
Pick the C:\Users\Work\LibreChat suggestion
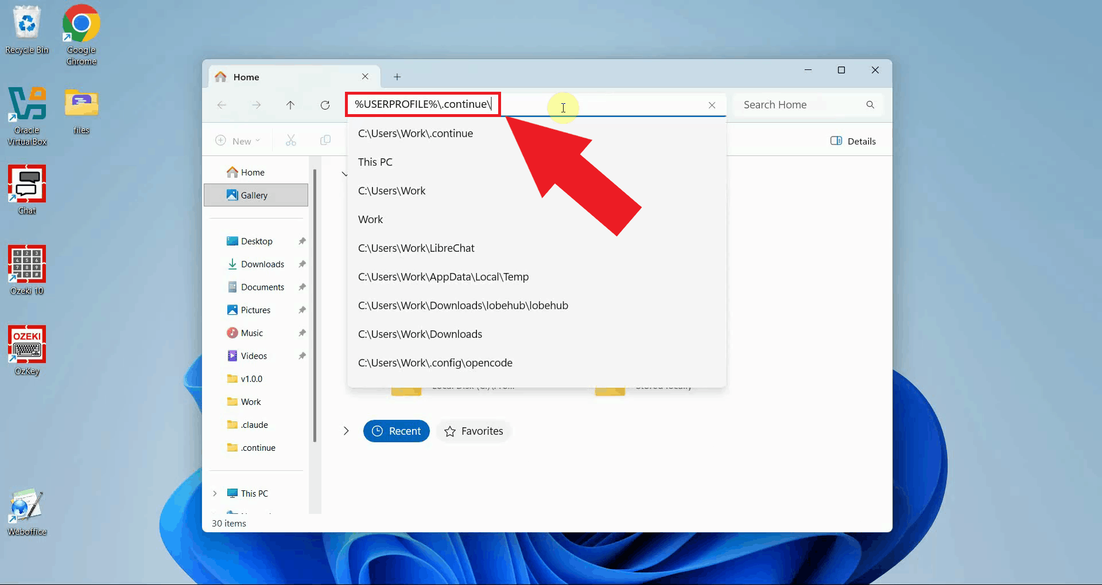[537, 248]
